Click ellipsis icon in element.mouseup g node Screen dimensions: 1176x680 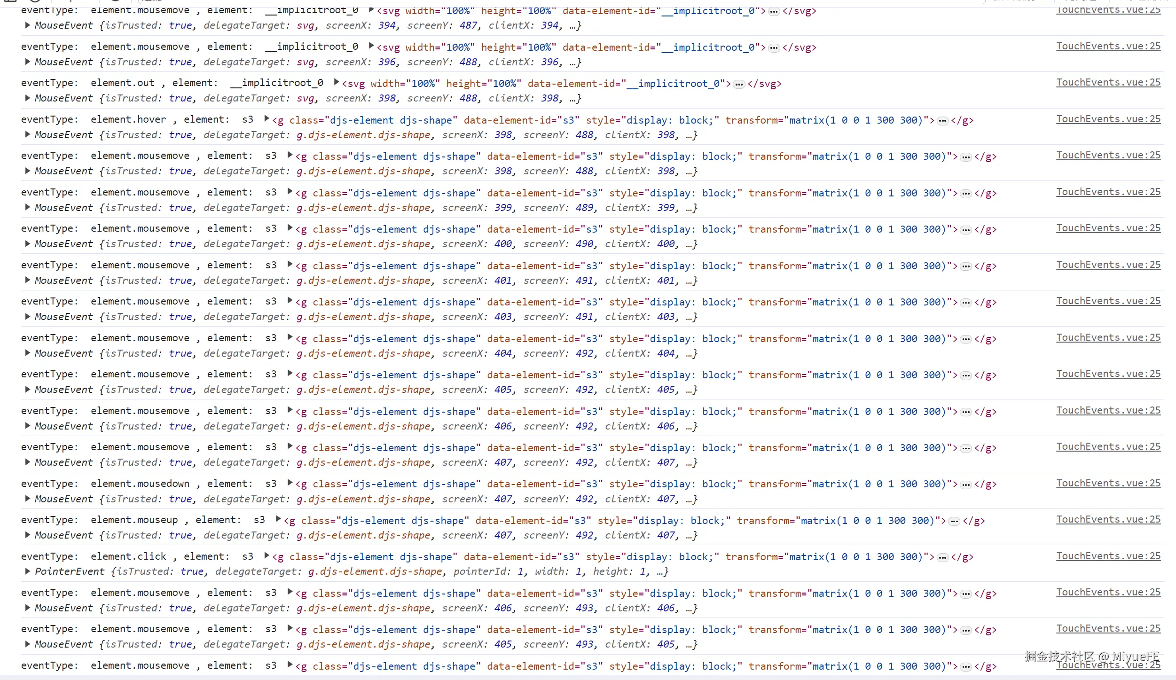(x=954, y=521)
